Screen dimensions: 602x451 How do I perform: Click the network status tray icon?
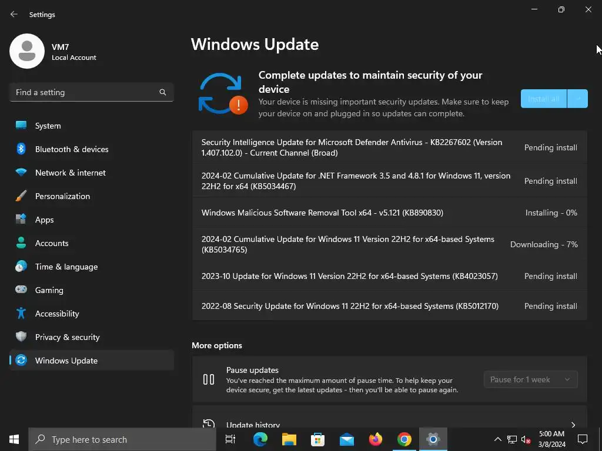(512, 439)
